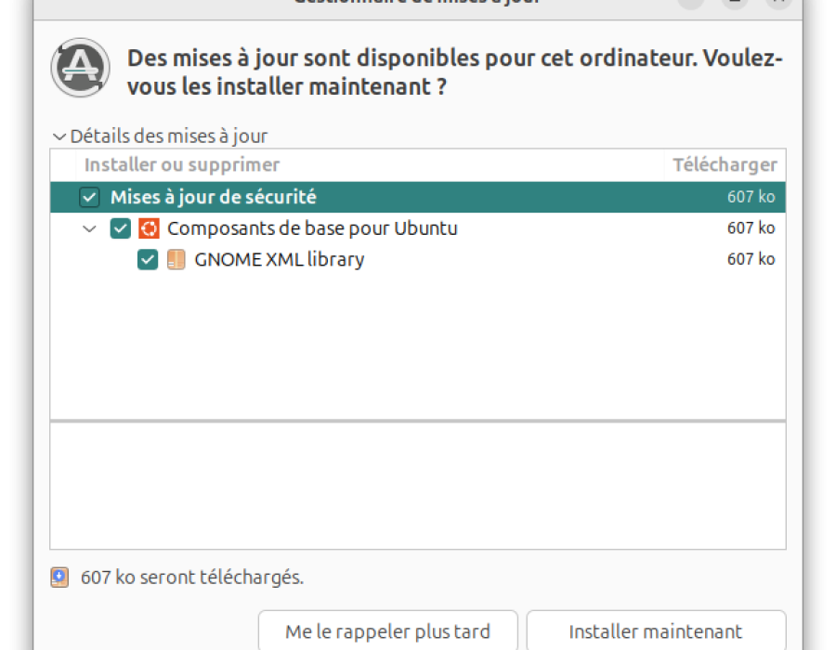Screen dimensions: 836x650
Task: Click the 607 ko size for Composants de base
Action: [x=751, y=228]
